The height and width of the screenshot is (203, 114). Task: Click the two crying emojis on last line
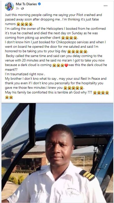pos(9,97)
